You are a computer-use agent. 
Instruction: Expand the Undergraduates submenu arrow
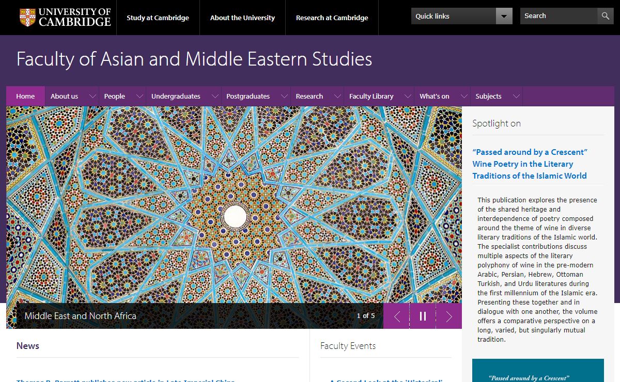pyautogui.click(x=215, y=96)
